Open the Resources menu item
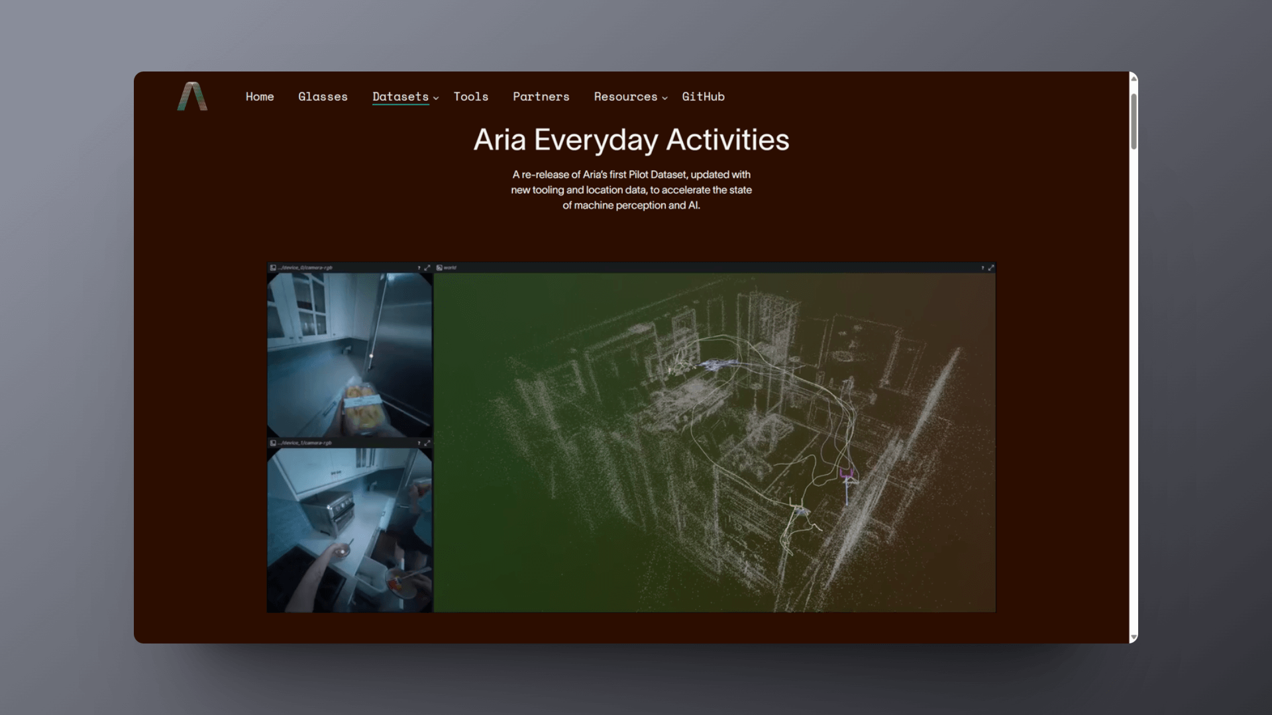1272x715 pixels. pyautogui.click(x=625, y=97)
